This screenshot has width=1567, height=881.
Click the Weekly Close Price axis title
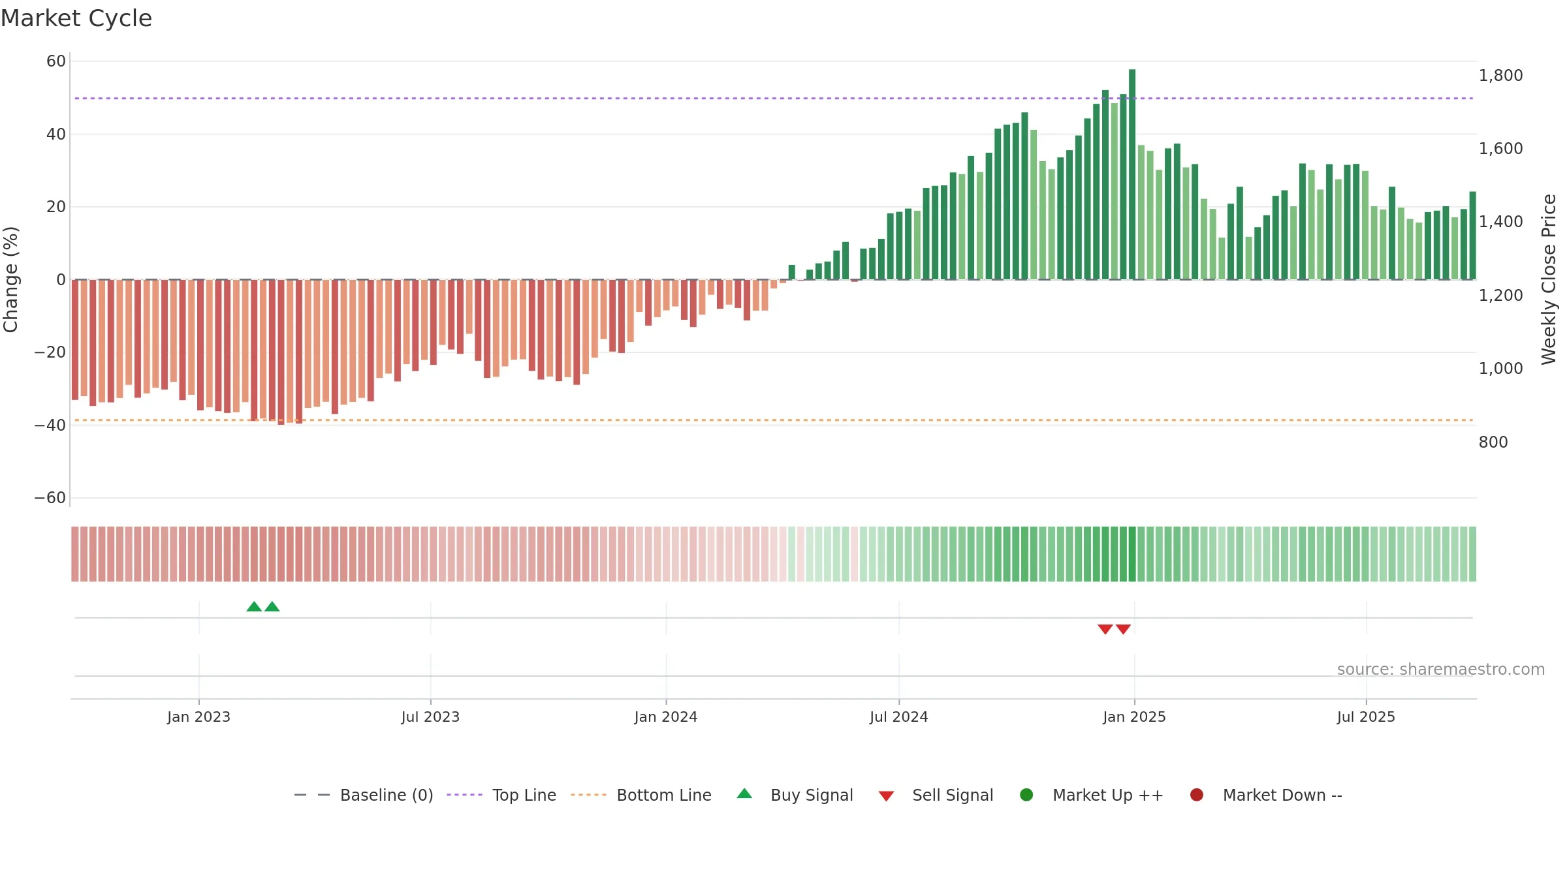coord(1549,279)
